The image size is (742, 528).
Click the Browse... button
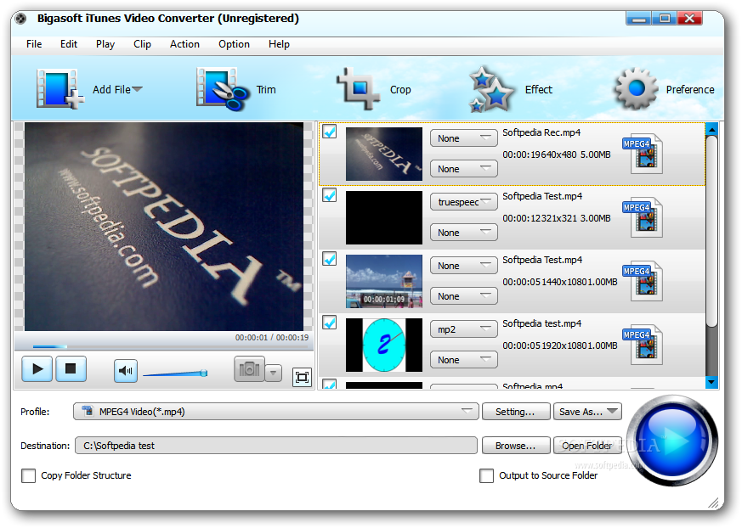[x=516, y=446]
